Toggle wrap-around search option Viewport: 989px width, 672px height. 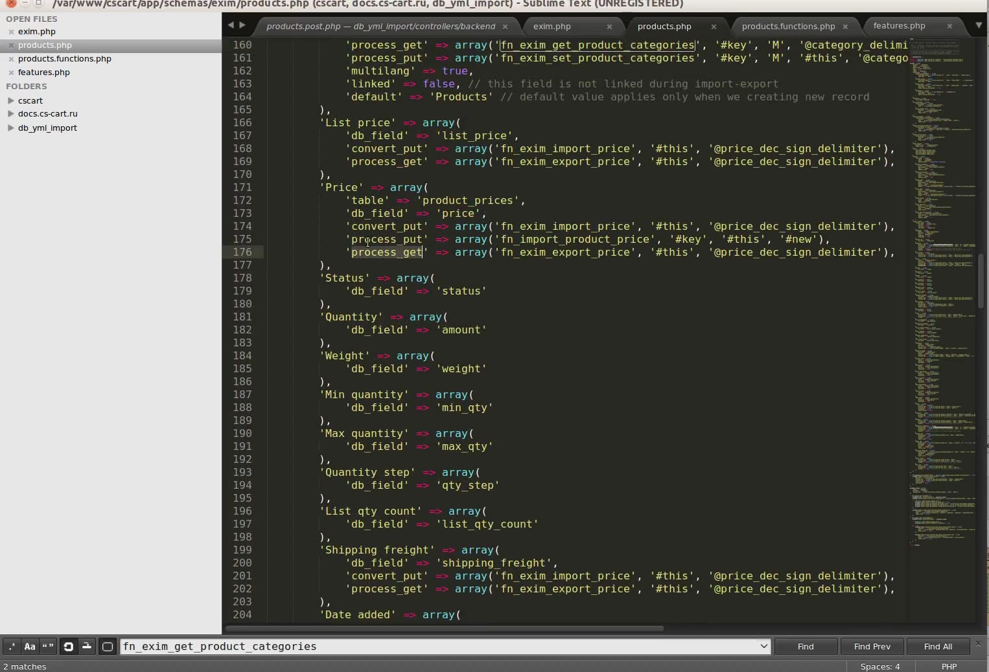click(x=68, y=646)
